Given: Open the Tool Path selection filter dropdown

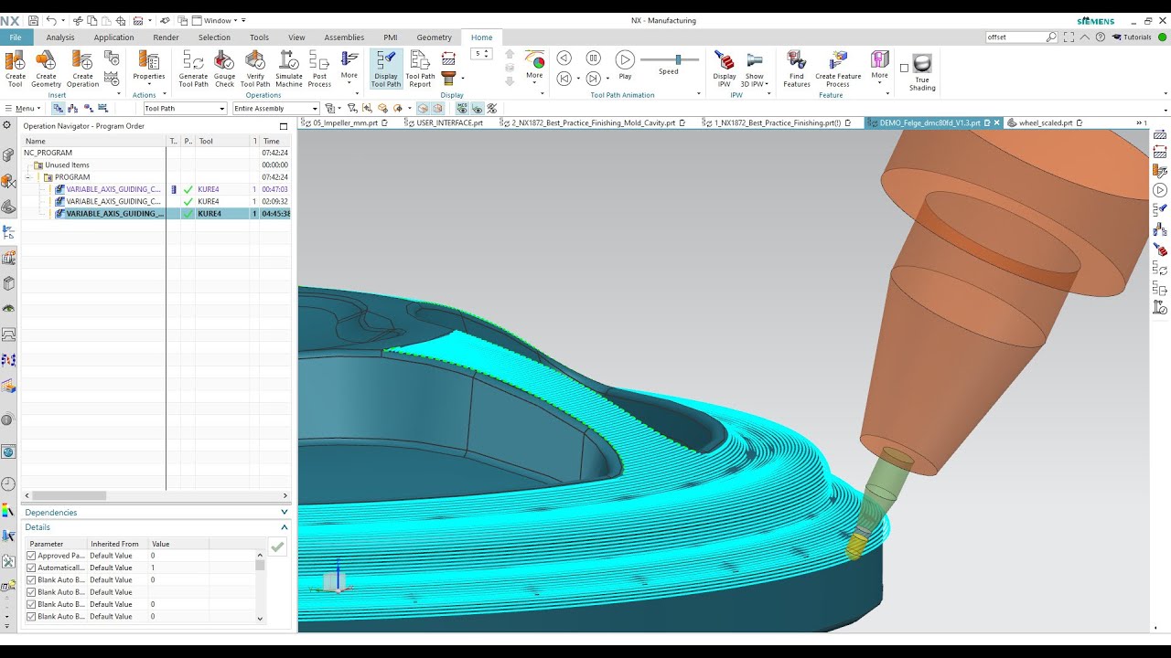Looking at the screenshot, I should (184, 109).
